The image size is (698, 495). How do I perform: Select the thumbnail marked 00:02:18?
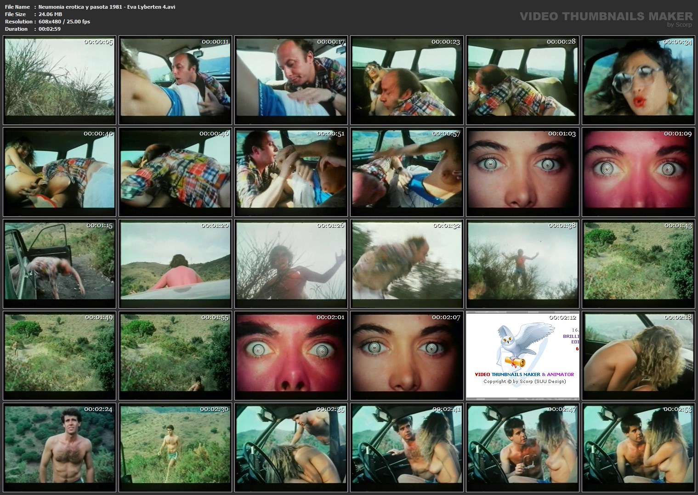(x=638, y=356)
